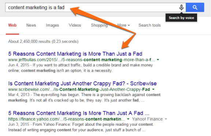Open the jeffbullas 5 Reasons result title
The height and width of the screenshot is (136, 211).
(75, 54)
